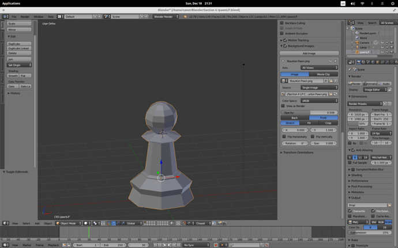
Task: Click the Duplicate Linked button
Action: pos(20,48)
